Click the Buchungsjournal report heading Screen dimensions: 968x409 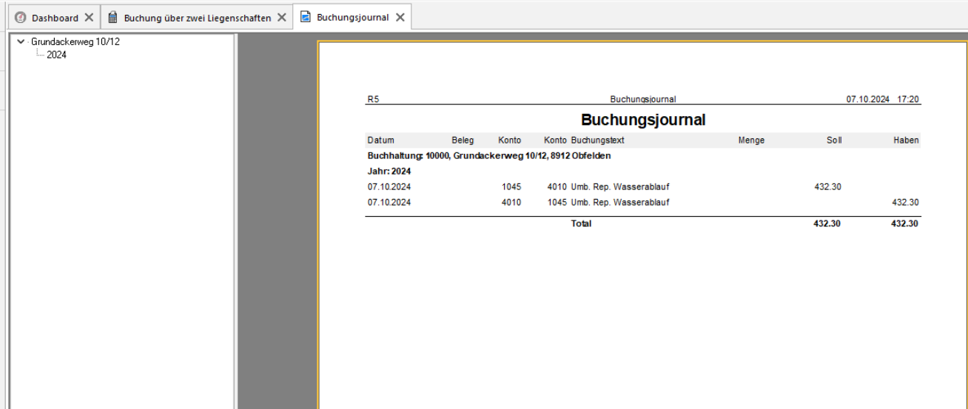point(642,120)
